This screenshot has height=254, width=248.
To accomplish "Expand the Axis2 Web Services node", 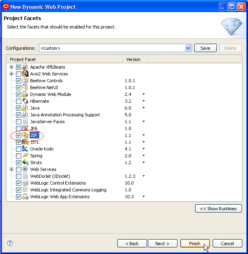I will [x=11, y=73].
